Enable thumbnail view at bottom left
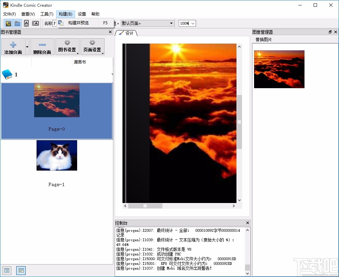Image resolution: width=339 pixels, height=277 pixels. click(21, 270)
